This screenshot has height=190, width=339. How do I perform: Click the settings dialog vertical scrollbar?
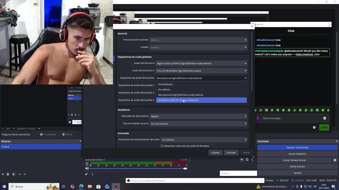(x=251, y=61)
